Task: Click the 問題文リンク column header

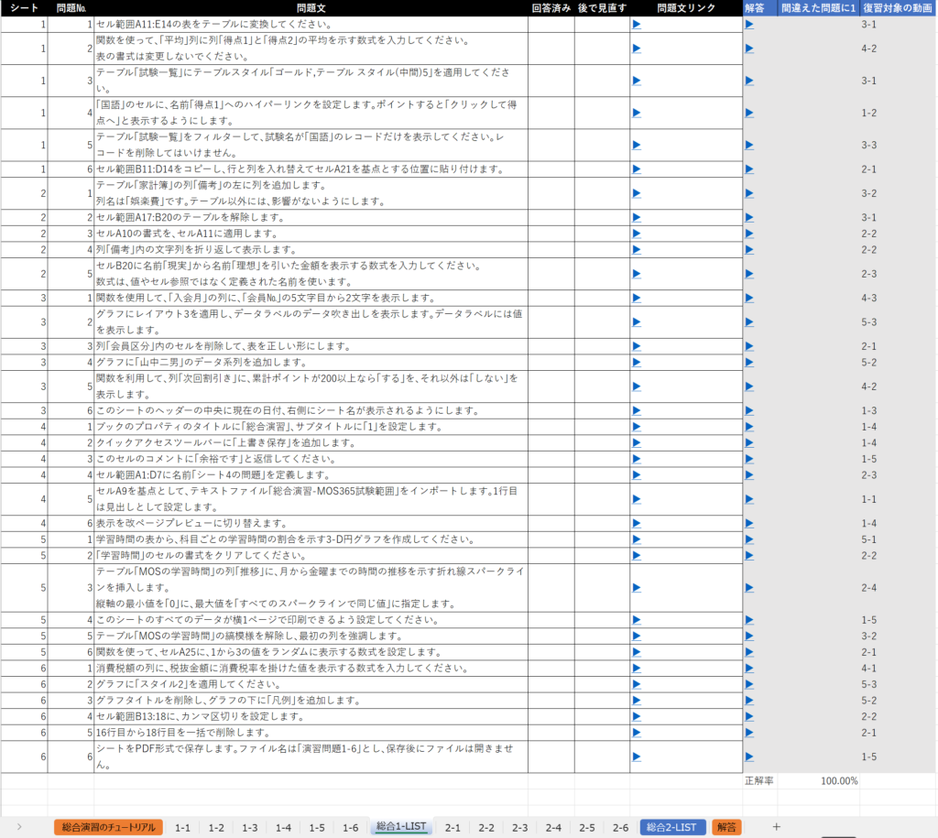Action: tap(685, 8)
